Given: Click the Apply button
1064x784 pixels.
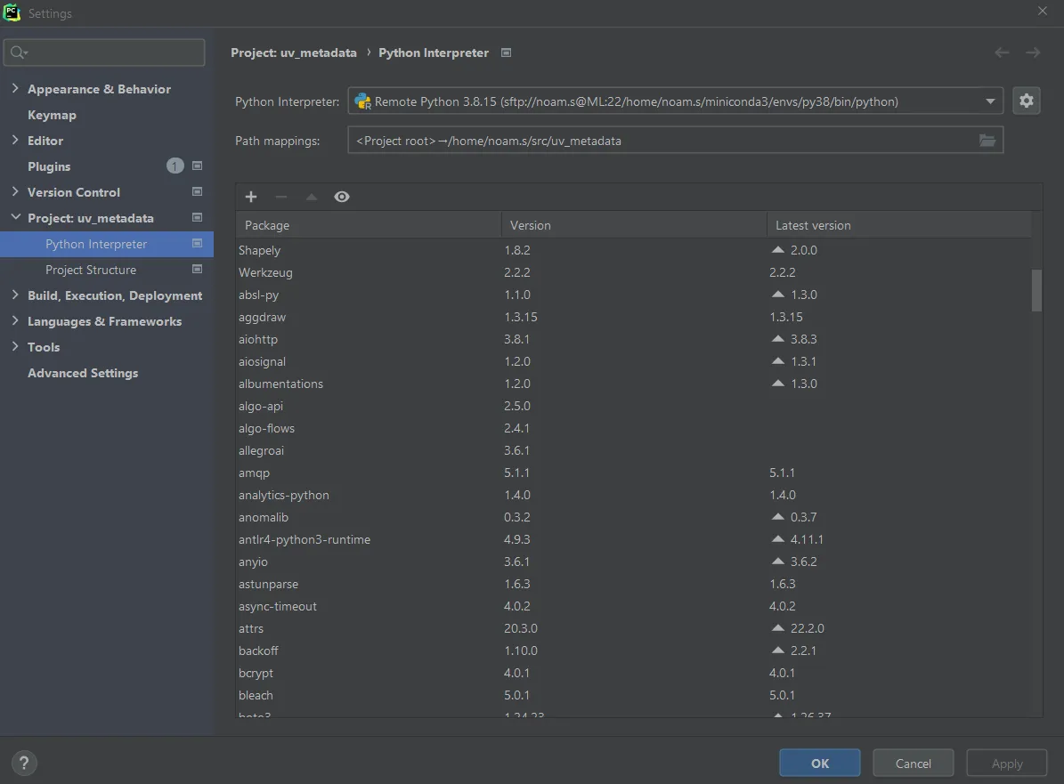Looking at the screenshot, I should pyautogui.click(x=1007, y=763).
